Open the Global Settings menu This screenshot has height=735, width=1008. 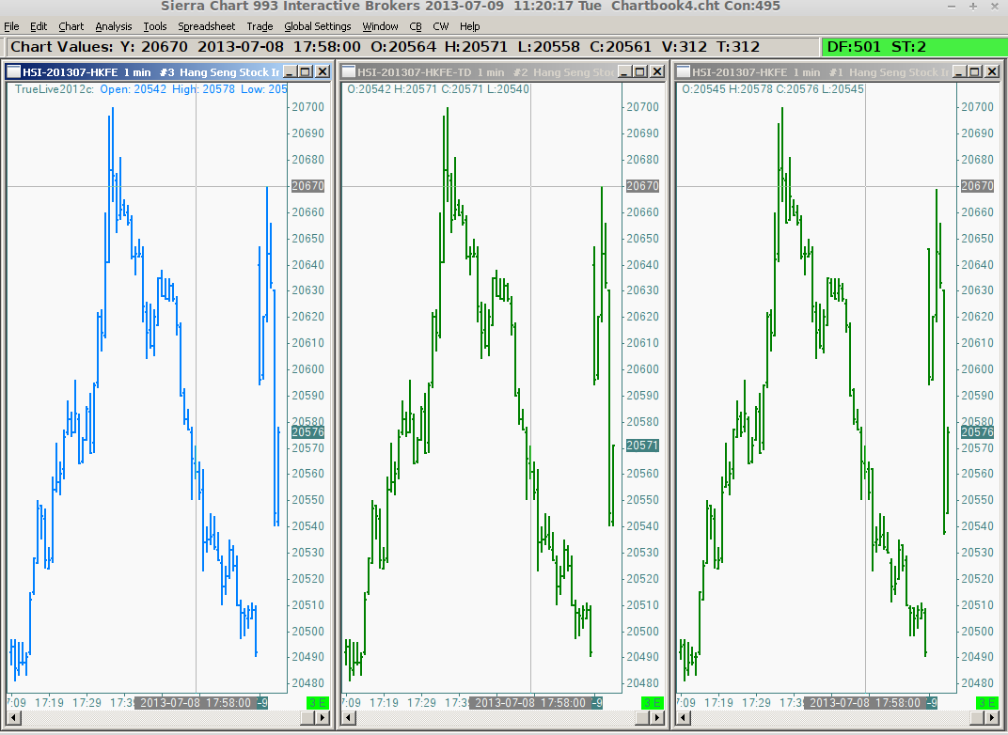click(318, 26)
